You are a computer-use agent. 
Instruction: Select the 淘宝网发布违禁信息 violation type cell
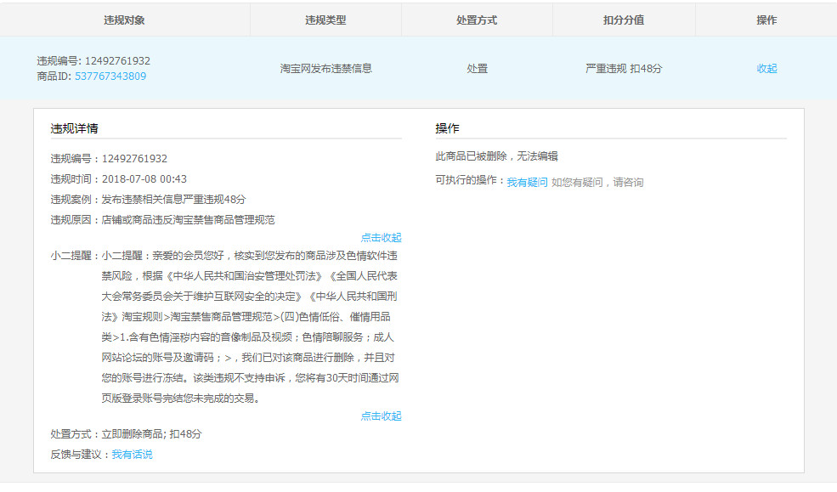tap(325, 69)
